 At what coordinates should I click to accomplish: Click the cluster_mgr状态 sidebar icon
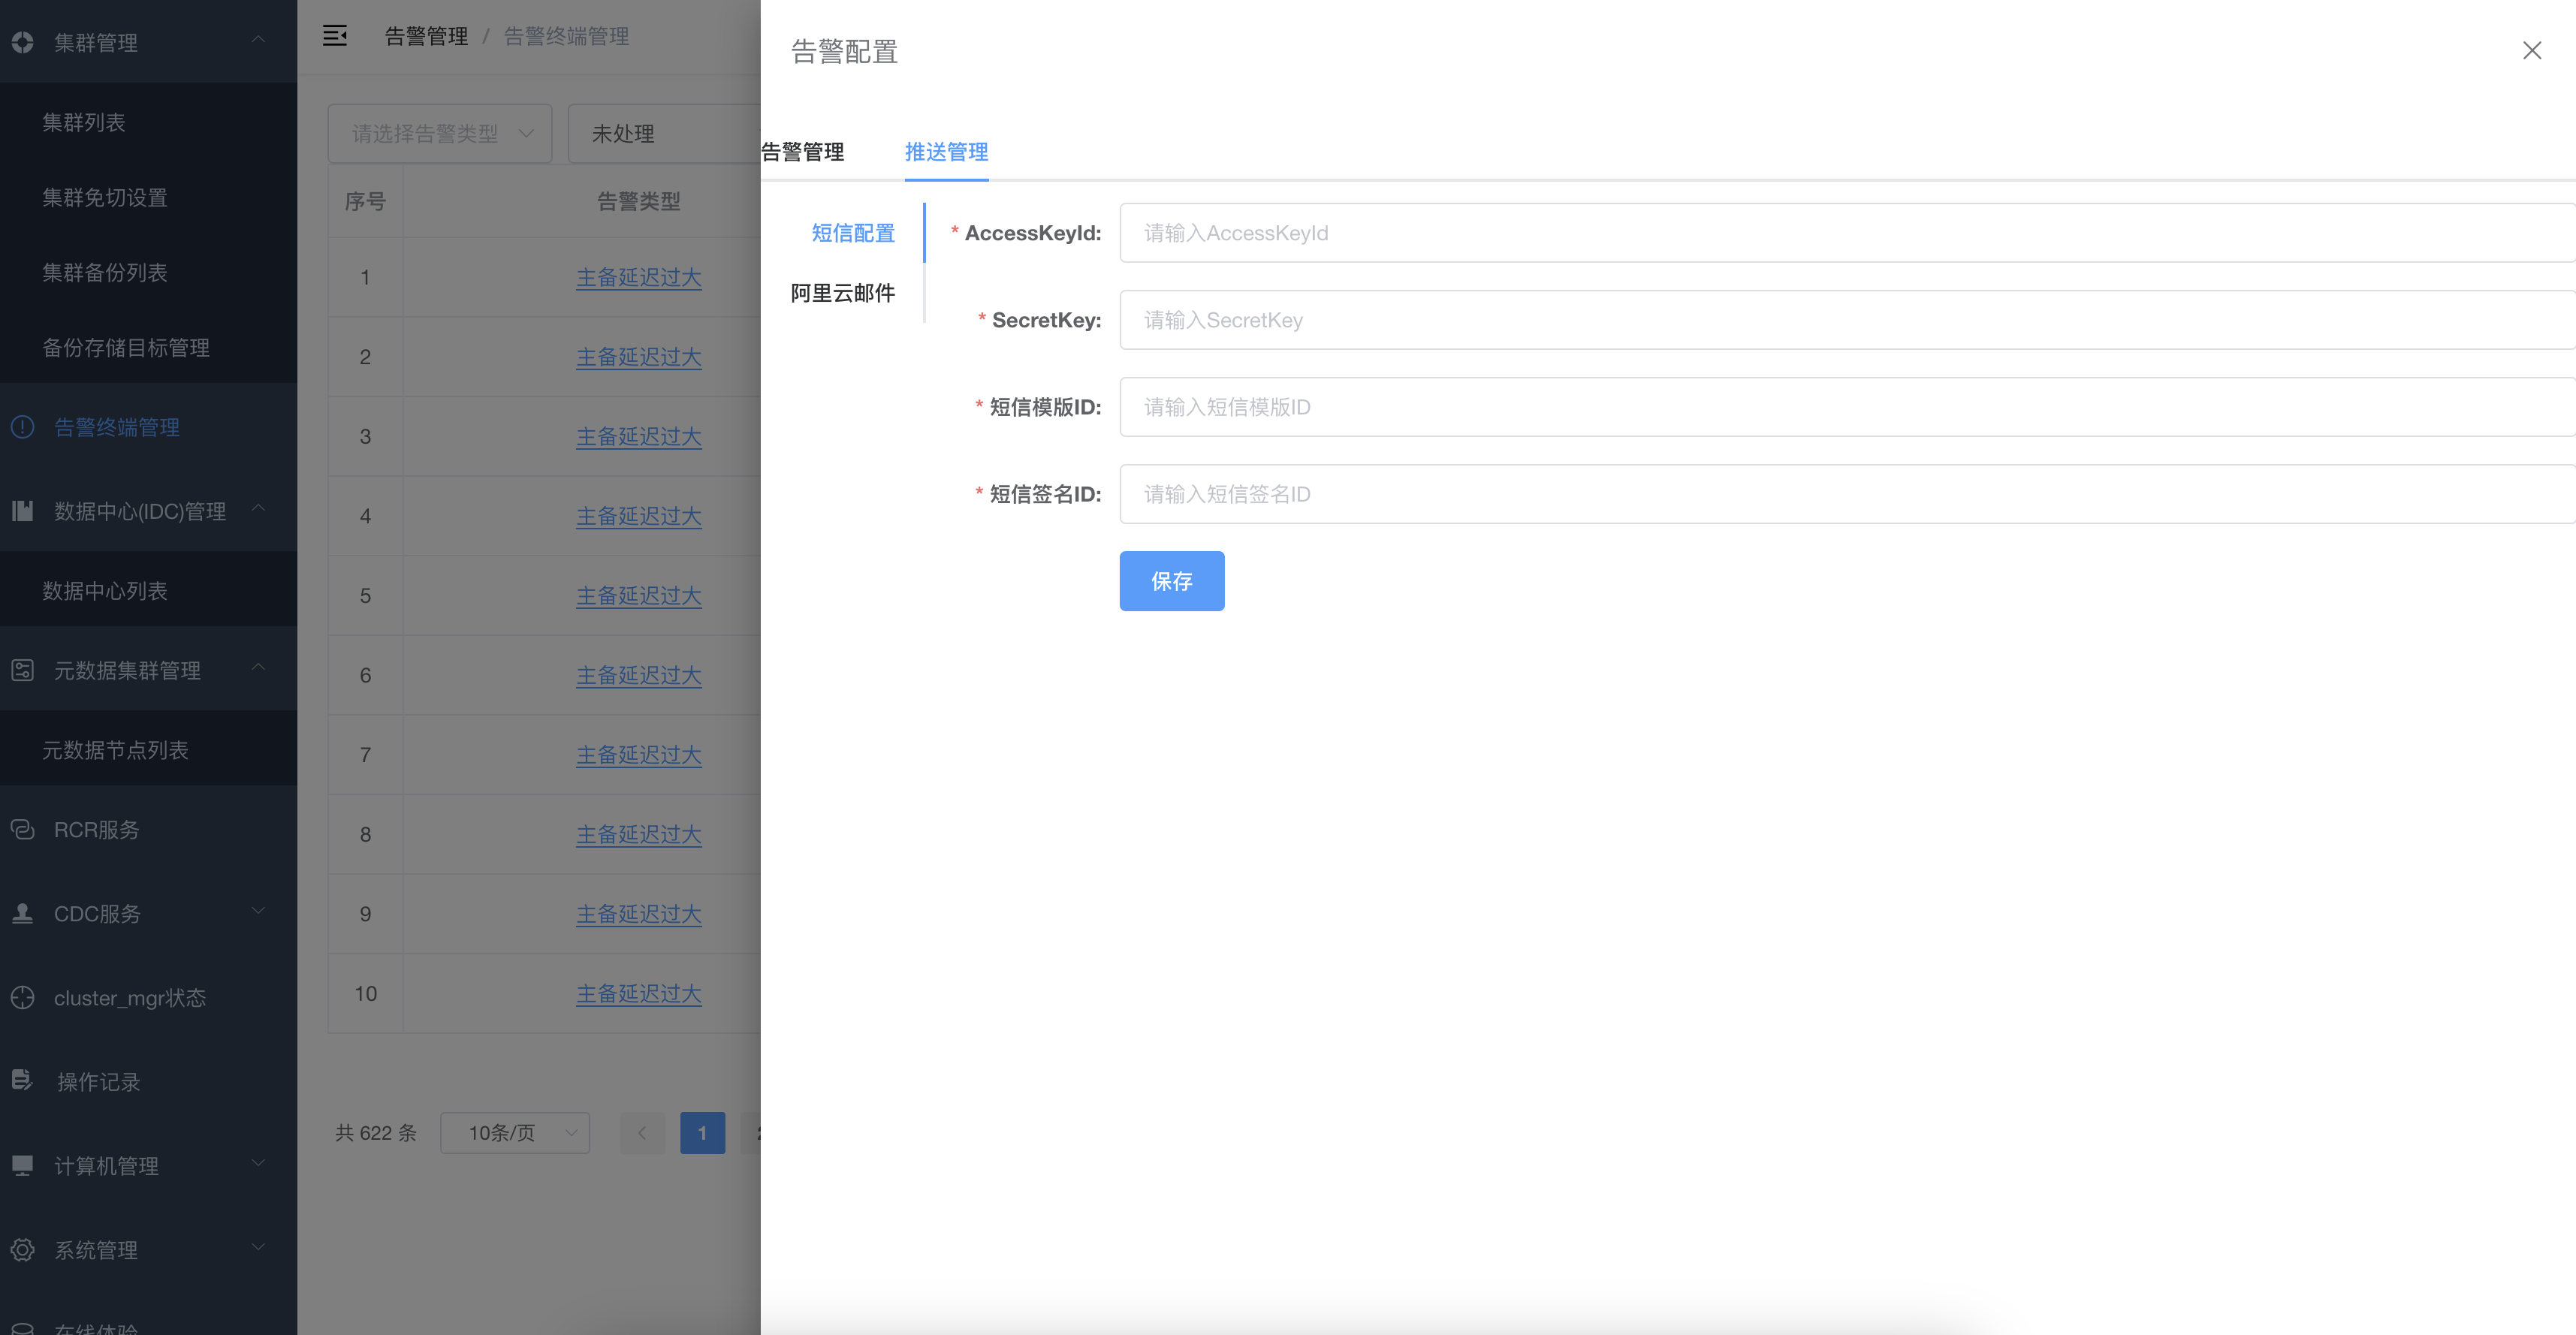[22, 997]
